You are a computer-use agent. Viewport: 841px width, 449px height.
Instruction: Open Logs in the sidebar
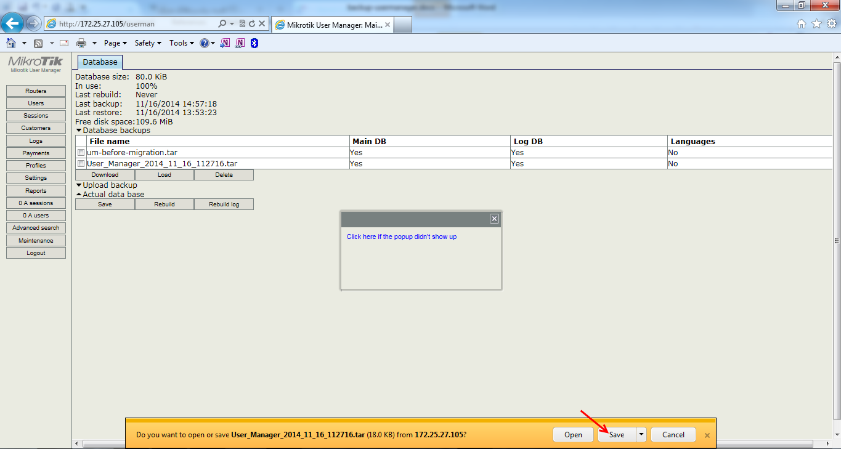point(36,141)
